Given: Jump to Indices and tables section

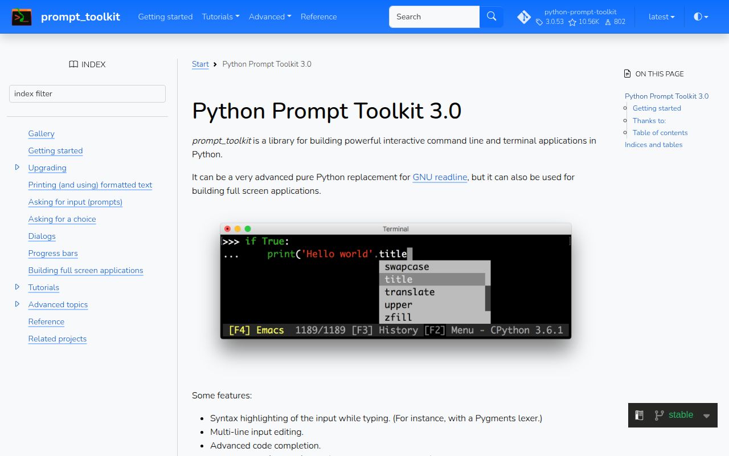Looking at the screenshot, I should [653, 145].
